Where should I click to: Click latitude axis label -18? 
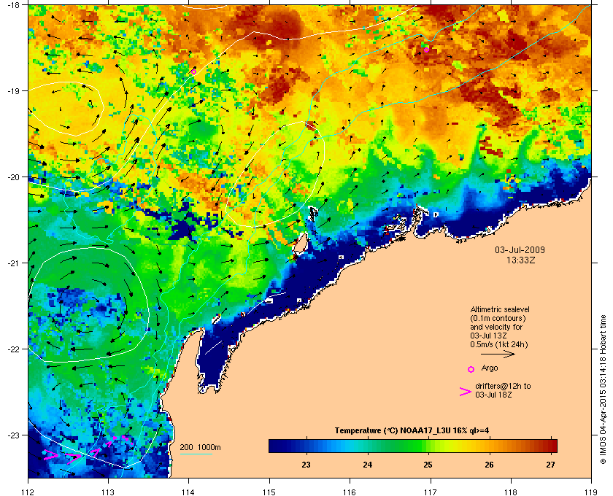point(12,5)
